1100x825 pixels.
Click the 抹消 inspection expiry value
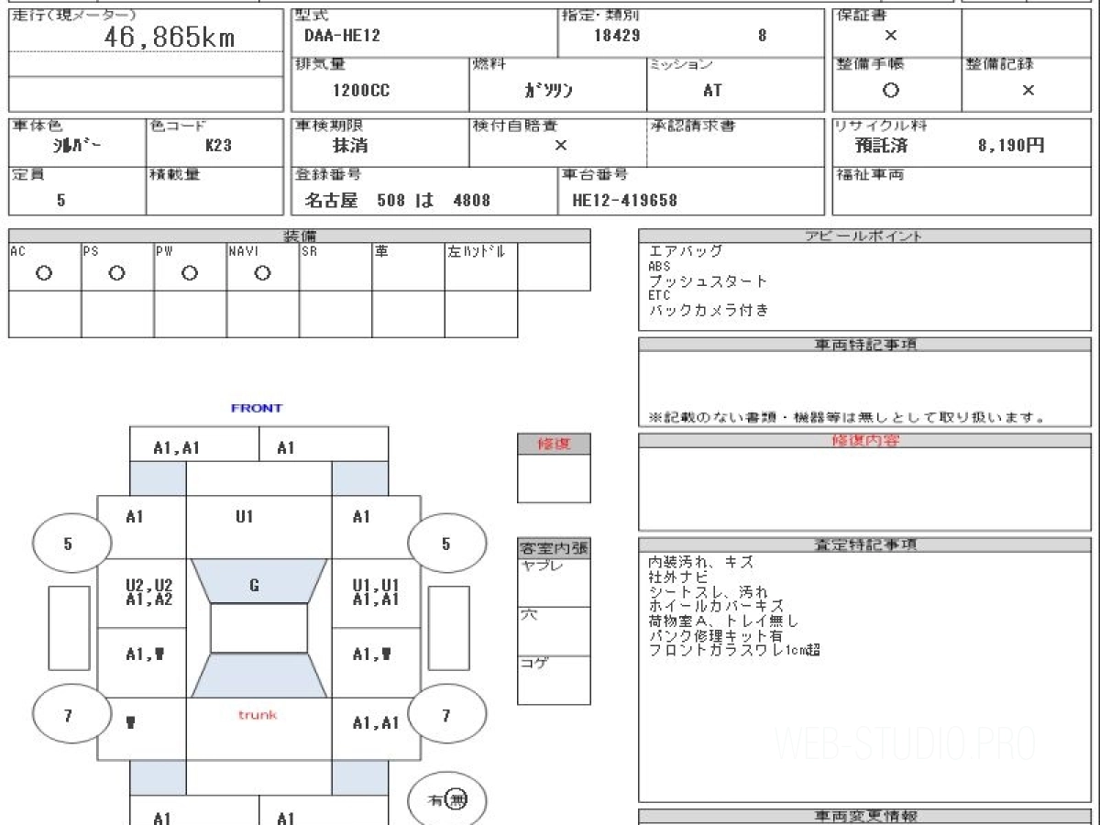click(350, 146)
